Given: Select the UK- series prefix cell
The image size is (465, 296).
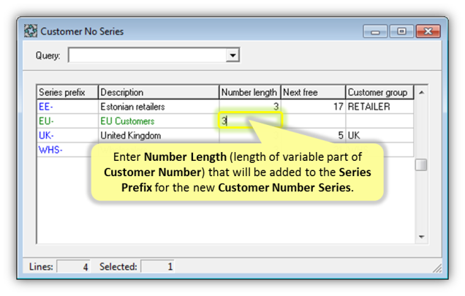Looking at the screenshot, I should (67, 135).
